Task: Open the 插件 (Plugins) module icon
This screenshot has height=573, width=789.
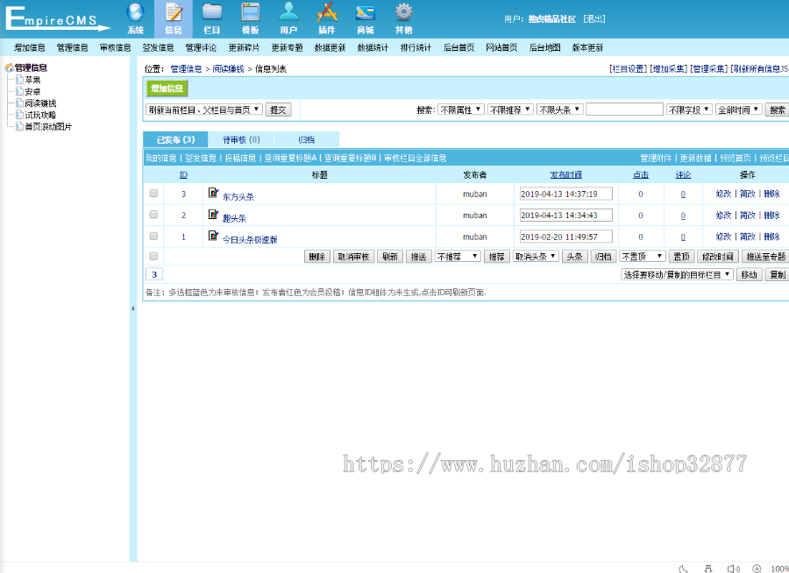Action: [327, 18]
